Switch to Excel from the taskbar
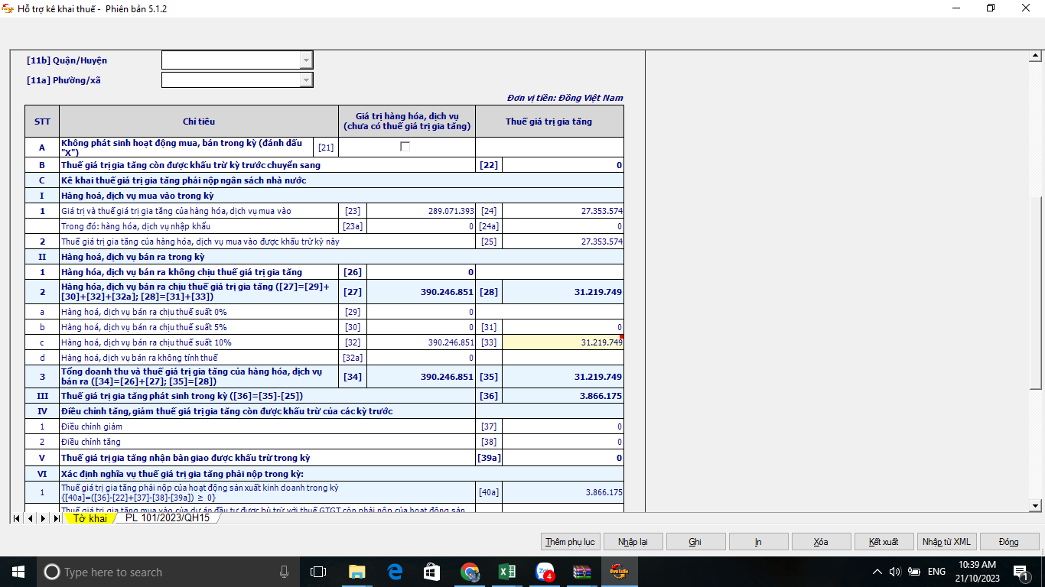 point(507,572)
